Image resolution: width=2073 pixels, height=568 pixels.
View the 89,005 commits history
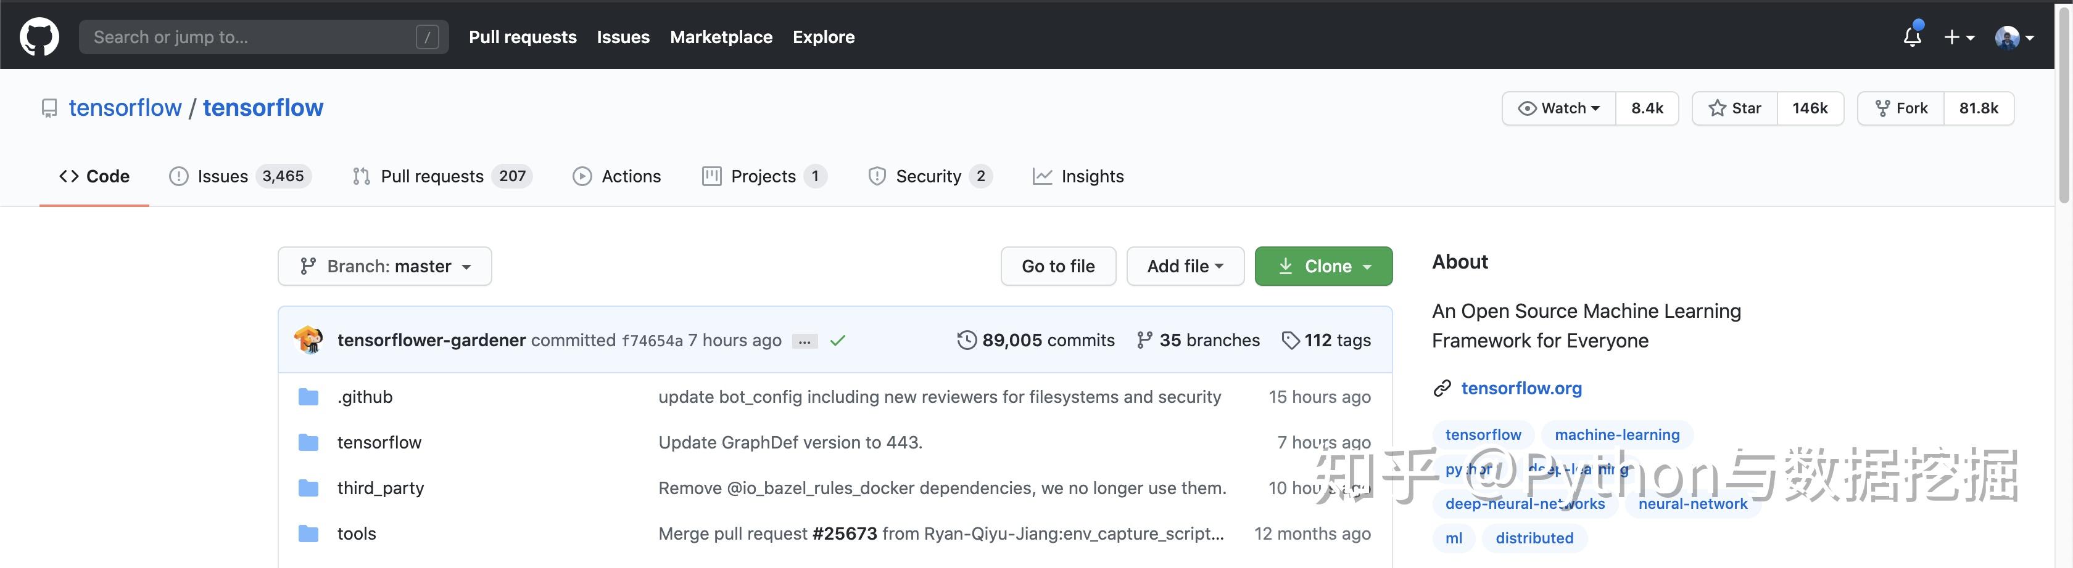1036,340
